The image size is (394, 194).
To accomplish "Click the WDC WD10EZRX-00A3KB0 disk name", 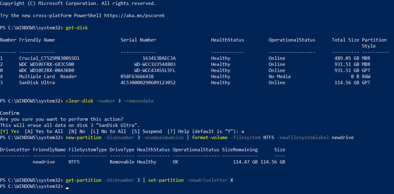I will click(x=48, y=70).
